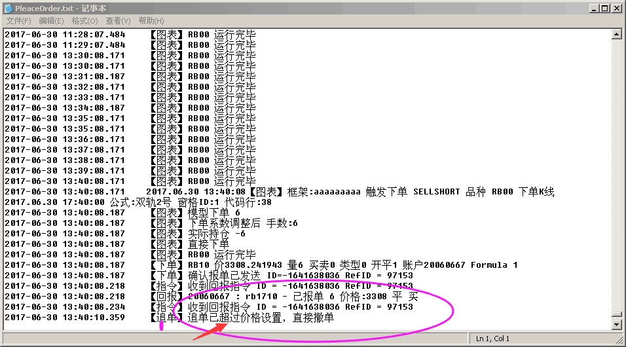
Task: Click the Notepad icon in title bar
Action: point(9,8)
